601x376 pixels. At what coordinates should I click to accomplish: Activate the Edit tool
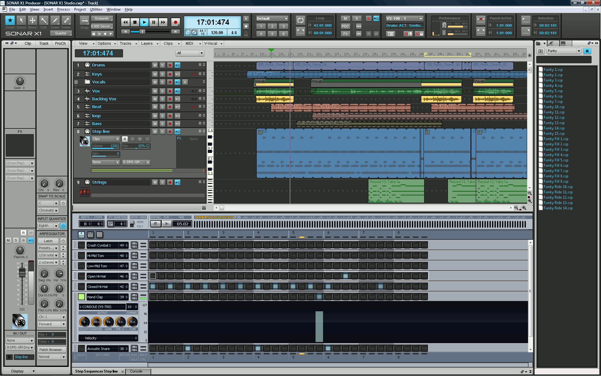(44, 21)
